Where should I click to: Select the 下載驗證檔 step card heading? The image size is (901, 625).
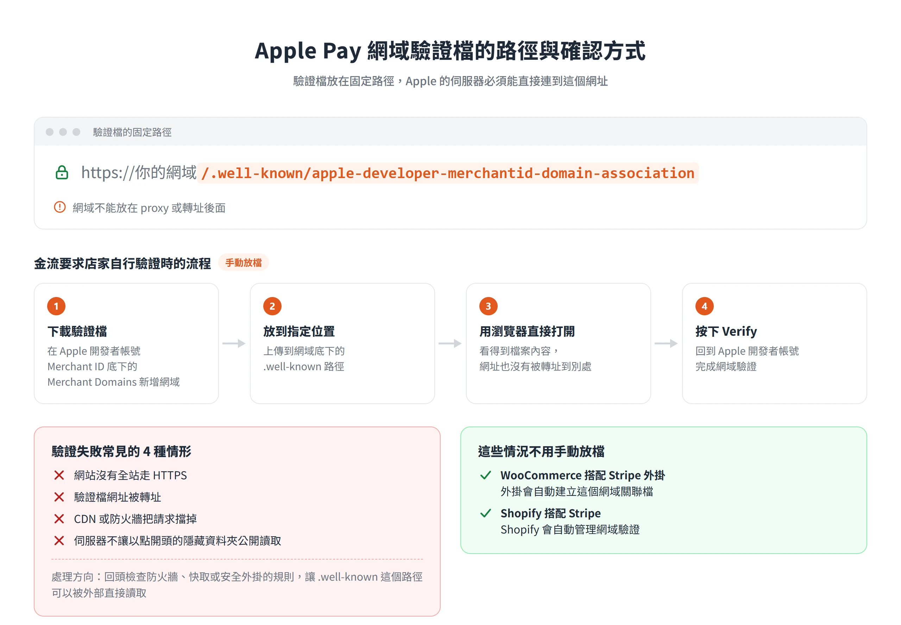click(77, 332)
